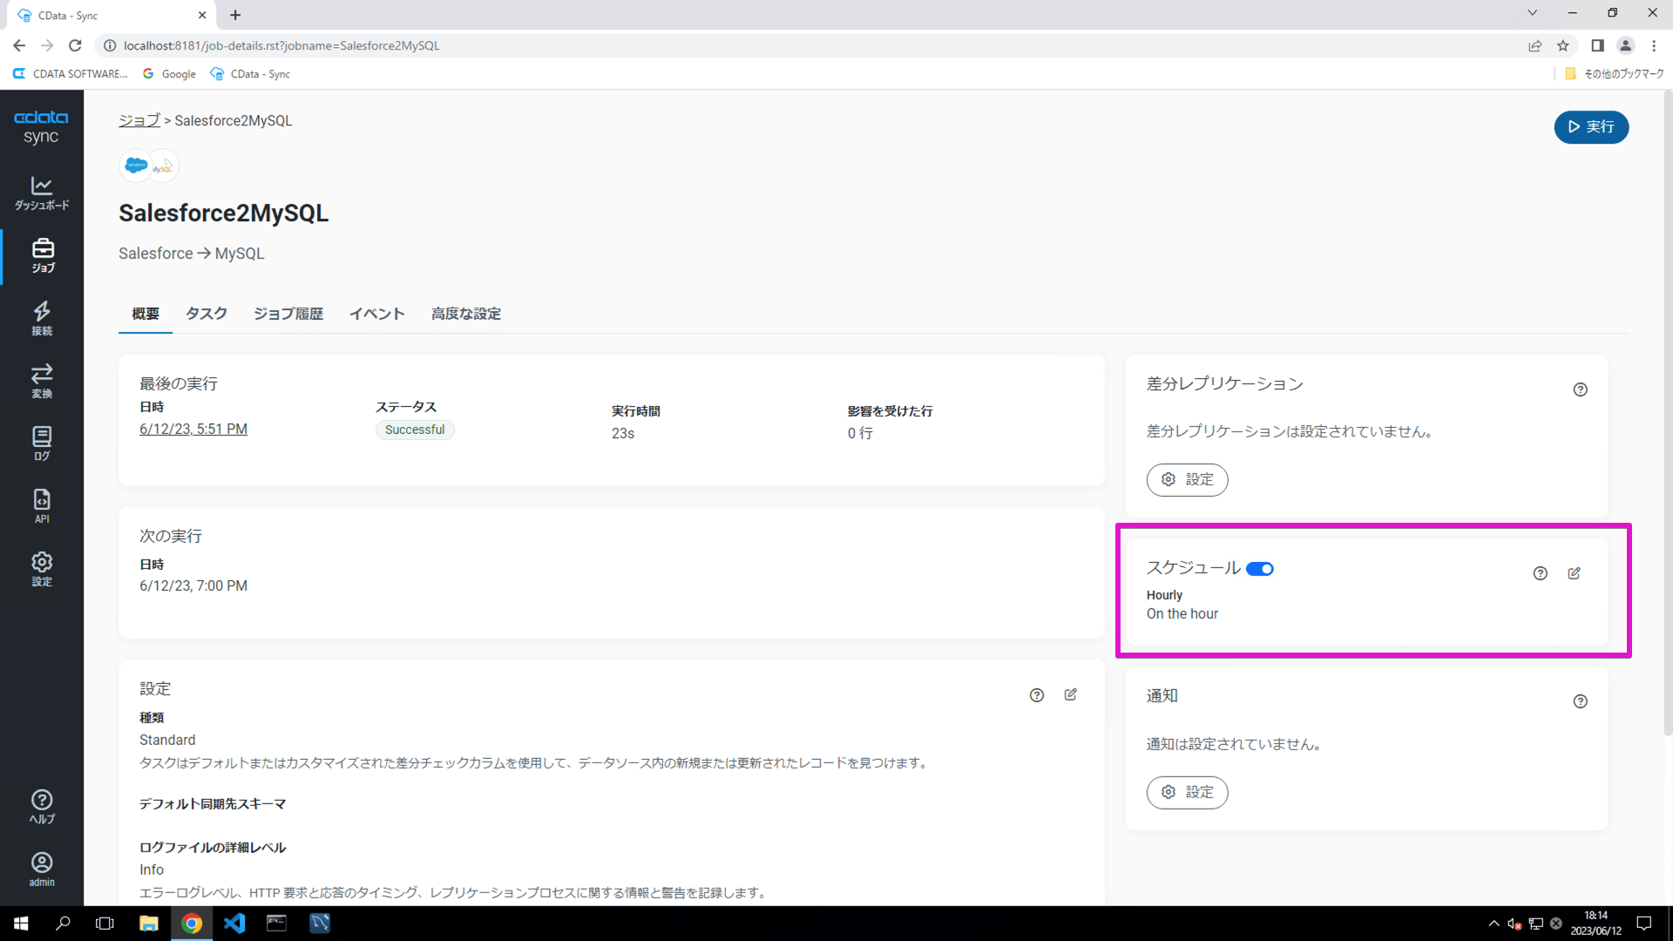Click the edit icon in 設定 card
1673x941 pixels.
click(1071, 694)
